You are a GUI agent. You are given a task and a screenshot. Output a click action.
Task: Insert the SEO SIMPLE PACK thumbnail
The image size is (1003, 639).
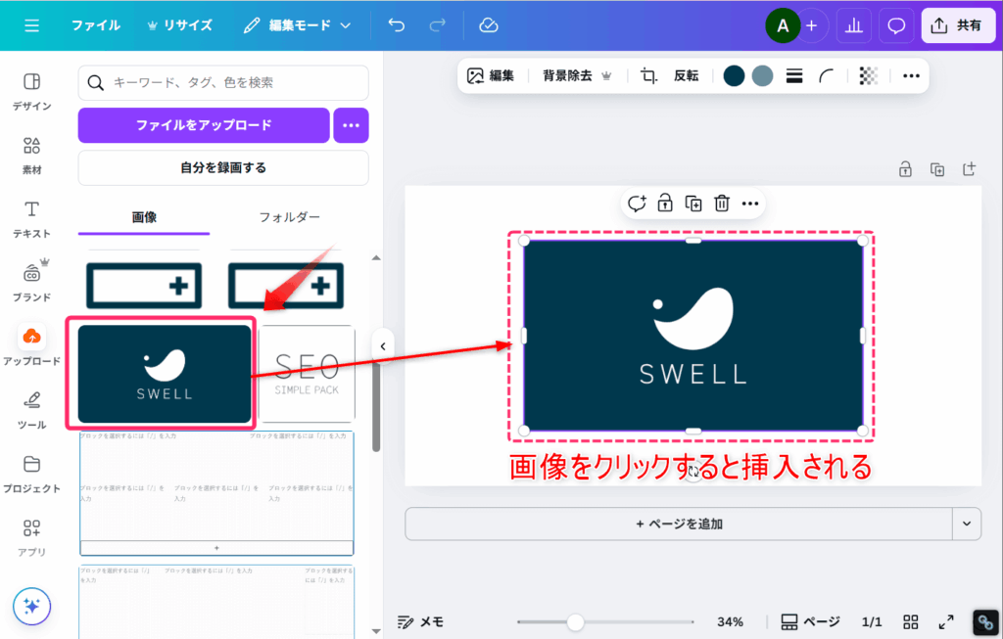pyautogui.click(x=307, y=374)
